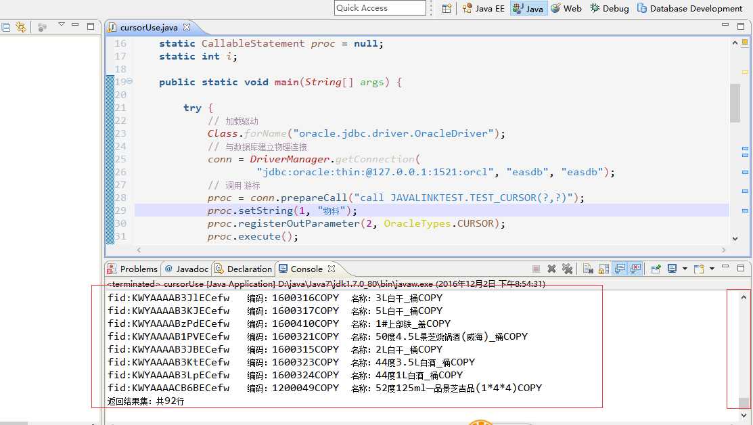Collapse the main method fold at line 19
This screenshot has width=753, height=425.
(130, 81)
